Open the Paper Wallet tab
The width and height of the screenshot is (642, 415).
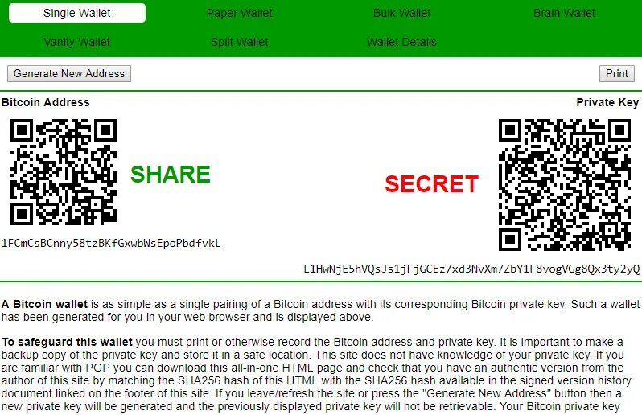[x=239, y=13]
